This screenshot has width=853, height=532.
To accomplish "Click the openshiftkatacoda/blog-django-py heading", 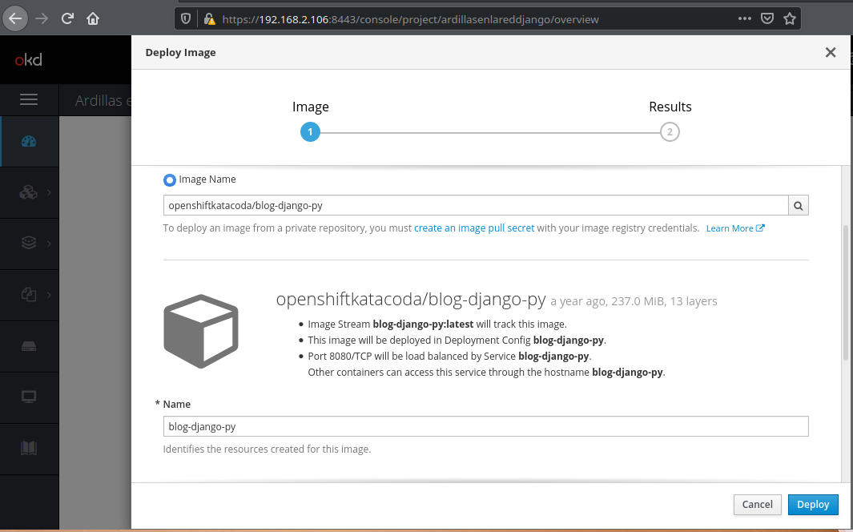I will click(411, 299).
